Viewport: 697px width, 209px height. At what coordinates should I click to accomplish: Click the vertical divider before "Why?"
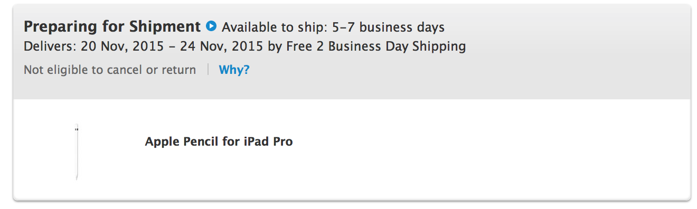click(x=208, y=70)
